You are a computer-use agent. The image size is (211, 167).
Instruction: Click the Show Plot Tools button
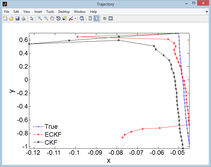[111, 18]
